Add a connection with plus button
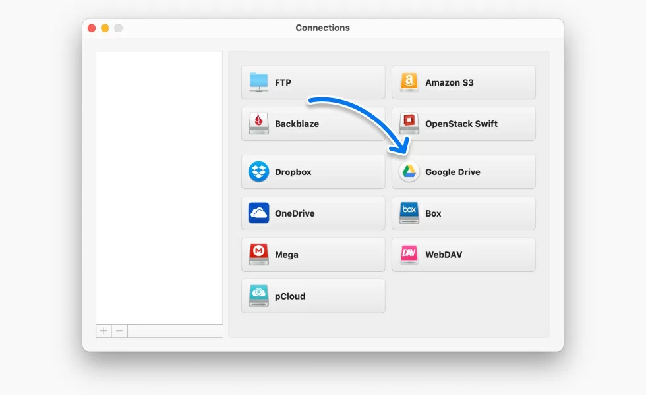 (x=103, y=331)
